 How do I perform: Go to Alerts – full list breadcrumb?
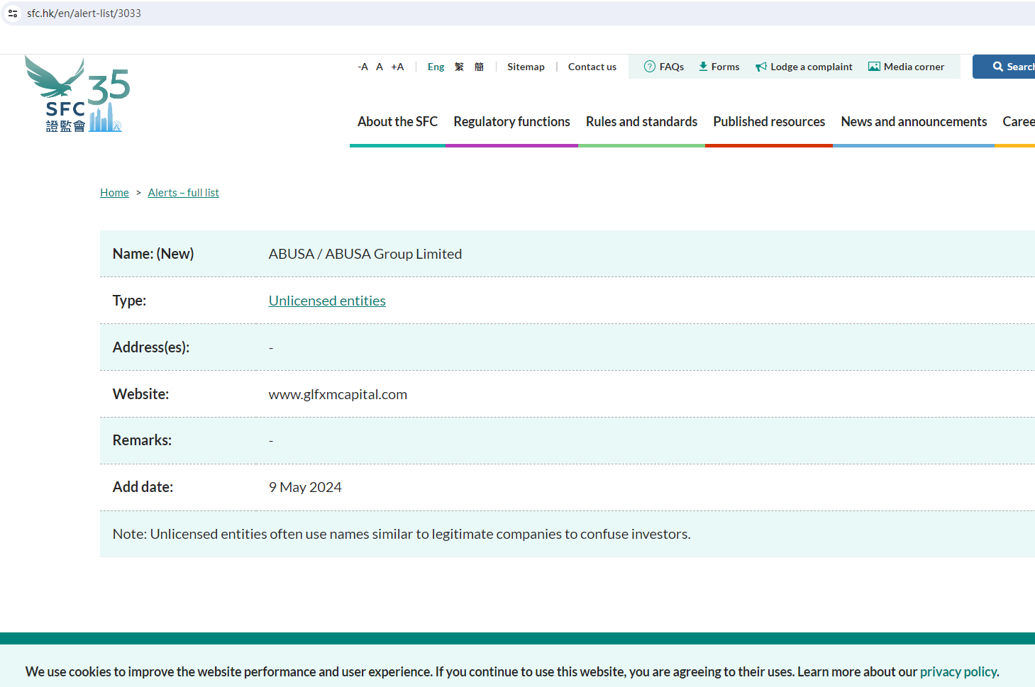[183, 193]
